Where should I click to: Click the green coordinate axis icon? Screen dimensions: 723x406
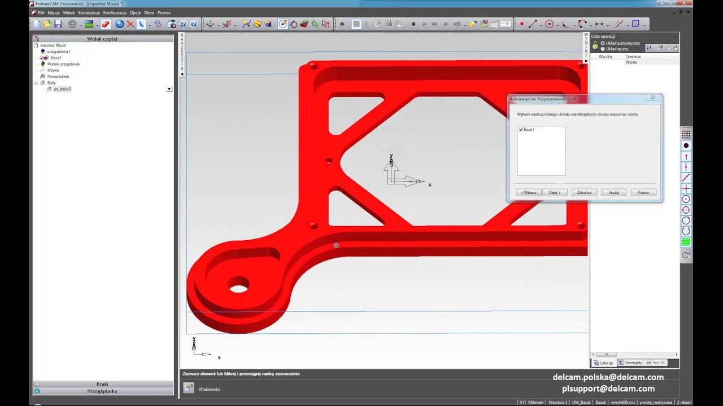coord(210,24)
